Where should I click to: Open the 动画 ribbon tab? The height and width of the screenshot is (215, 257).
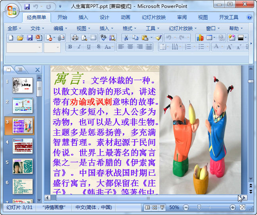pyautogui.click(x=126, y=17)
